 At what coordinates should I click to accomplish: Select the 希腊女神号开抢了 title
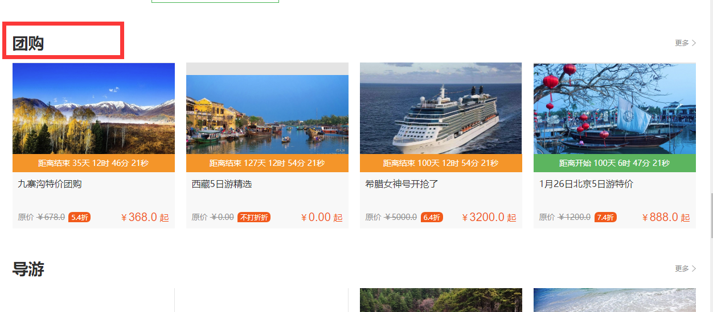coord(401,184)
